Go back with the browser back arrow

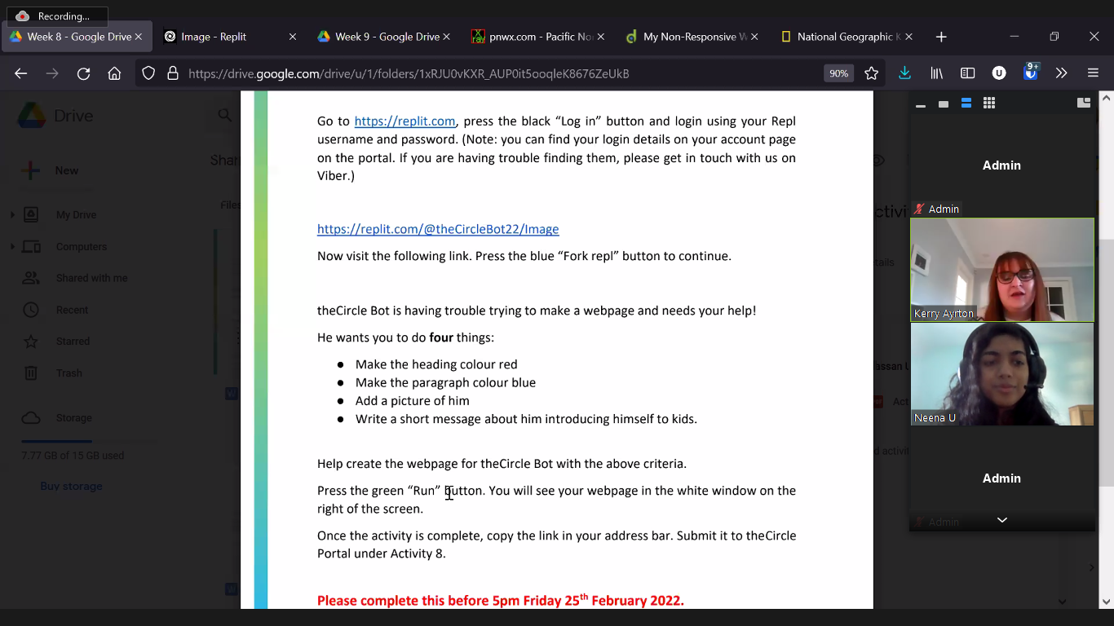click(21, 73)
